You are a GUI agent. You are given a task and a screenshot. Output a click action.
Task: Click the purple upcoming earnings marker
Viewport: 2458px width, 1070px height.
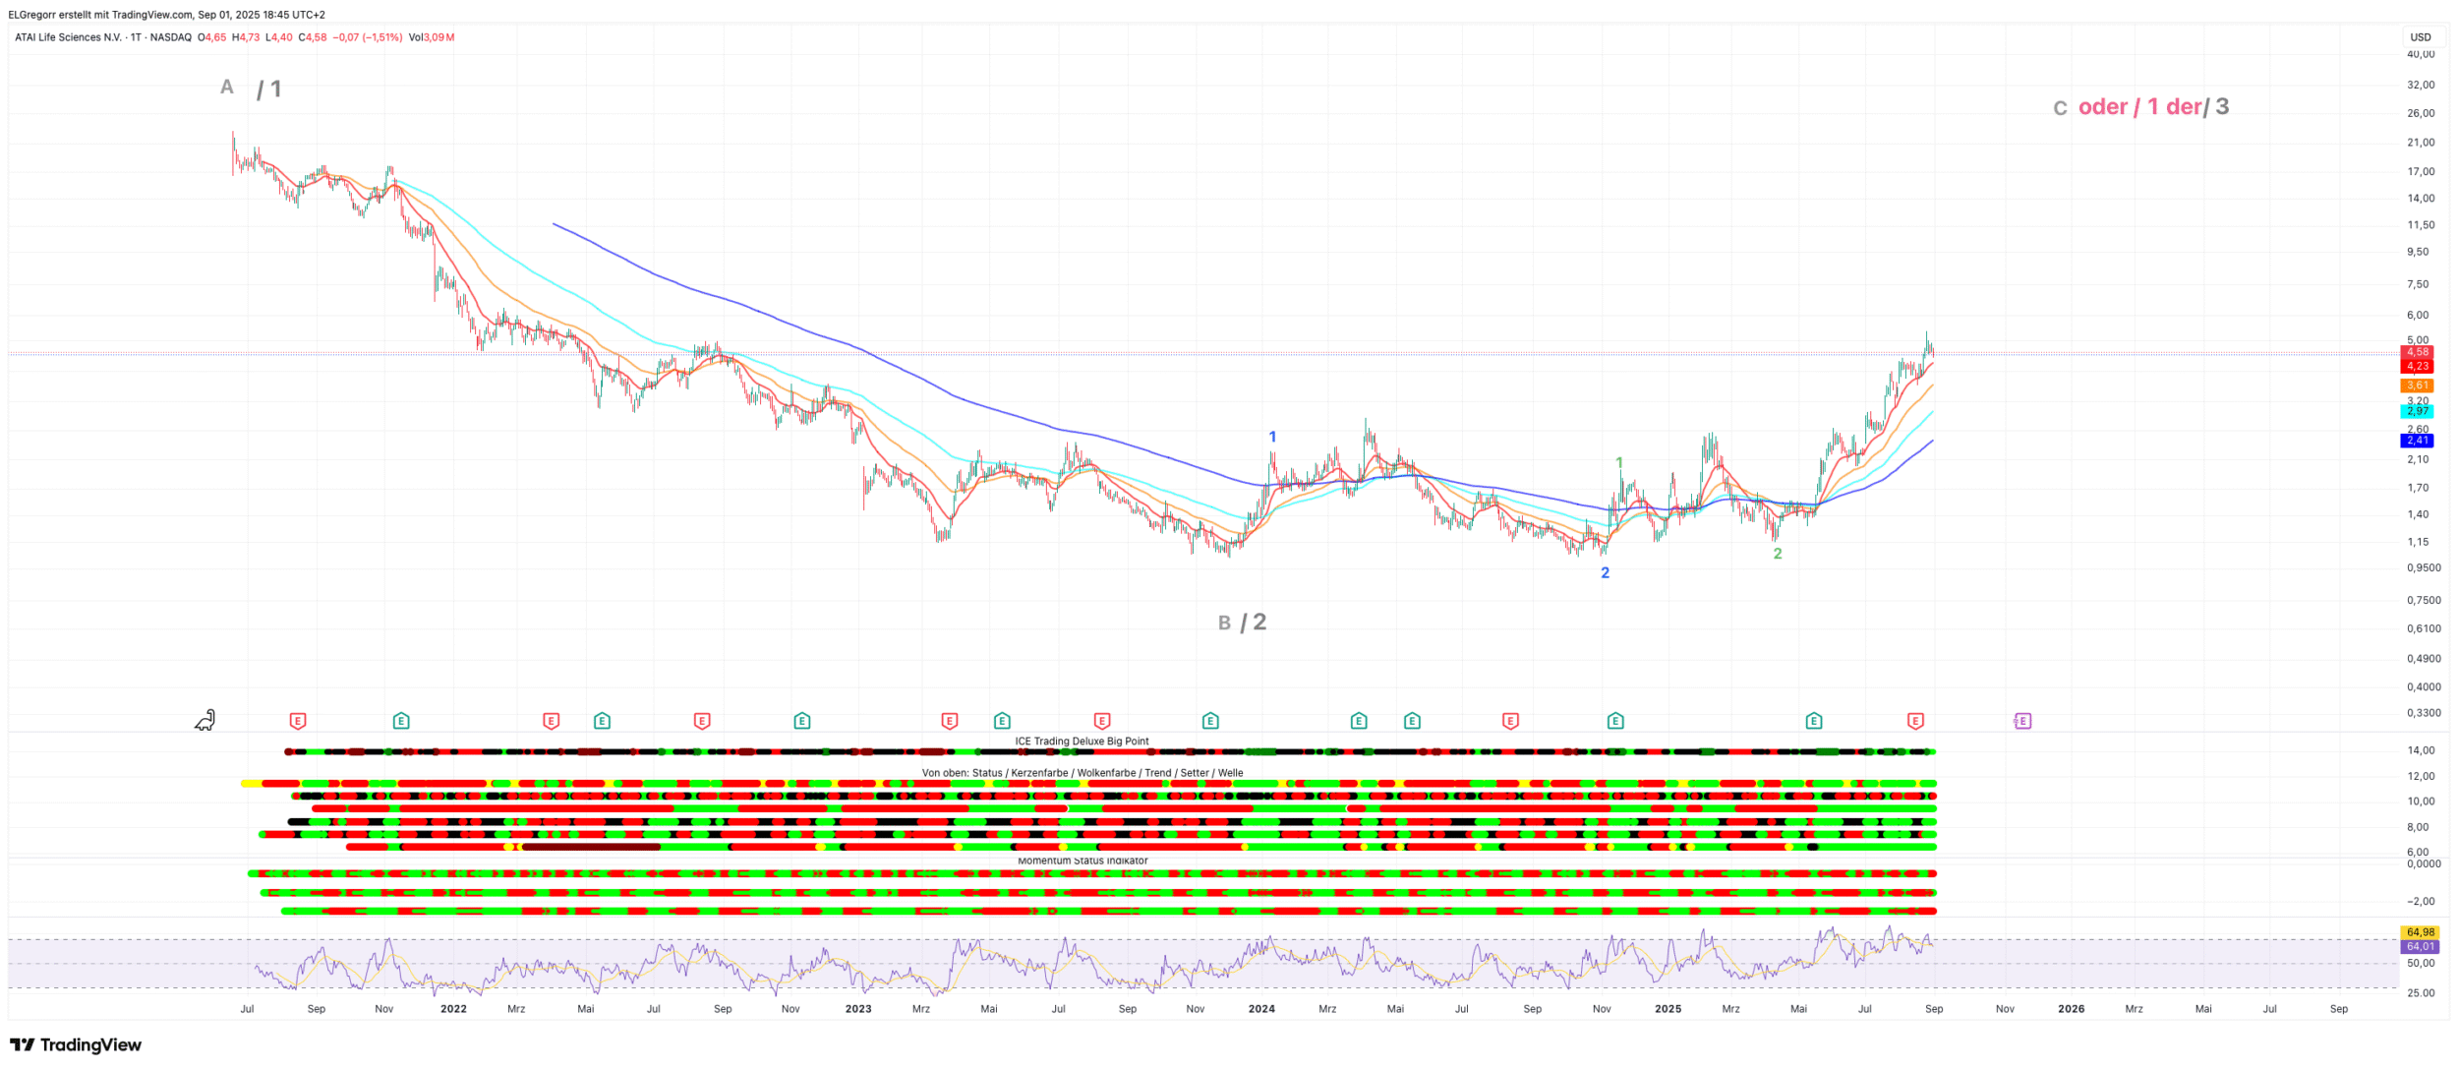2021,721
